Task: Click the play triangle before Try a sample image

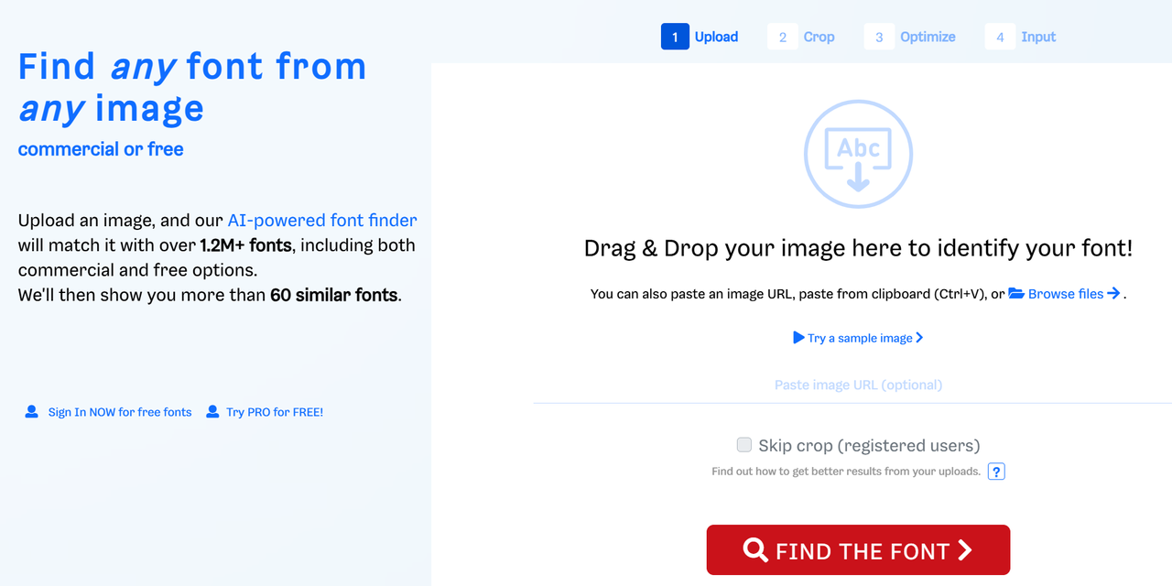Action: pos(798,338)
